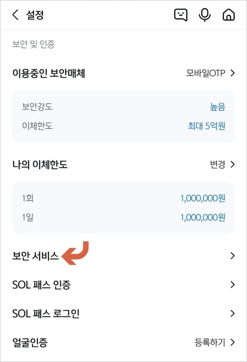Select SOL 패스 로그인 entry
The height and width of the screenshot is (362, 247).
tap(123, 313)
